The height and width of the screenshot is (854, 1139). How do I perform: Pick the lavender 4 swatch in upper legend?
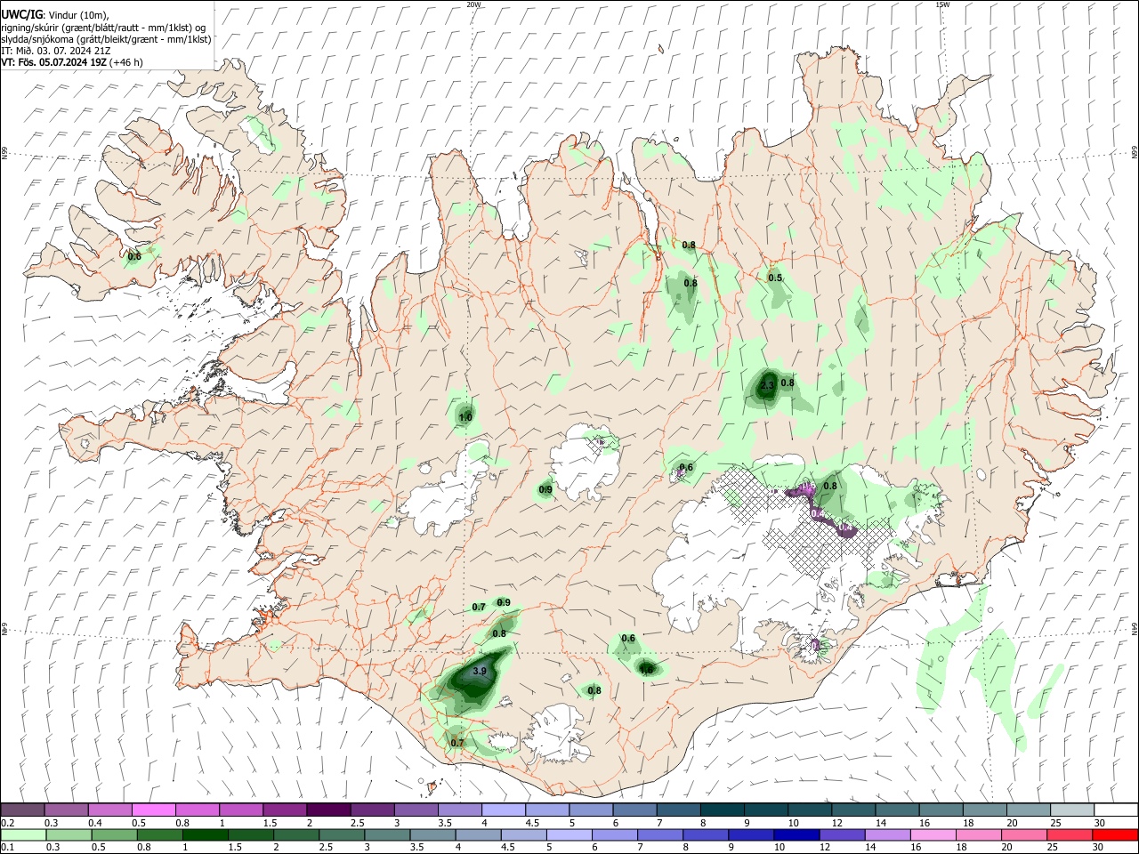pyautogui.click(x=502, y=810)
